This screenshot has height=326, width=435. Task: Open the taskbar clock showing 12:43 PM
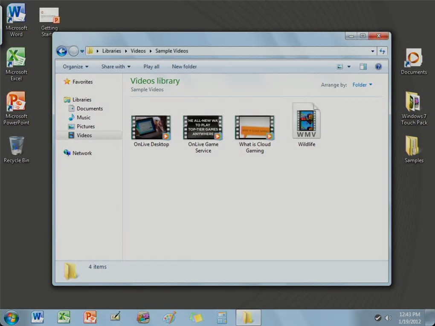(409, 317)
